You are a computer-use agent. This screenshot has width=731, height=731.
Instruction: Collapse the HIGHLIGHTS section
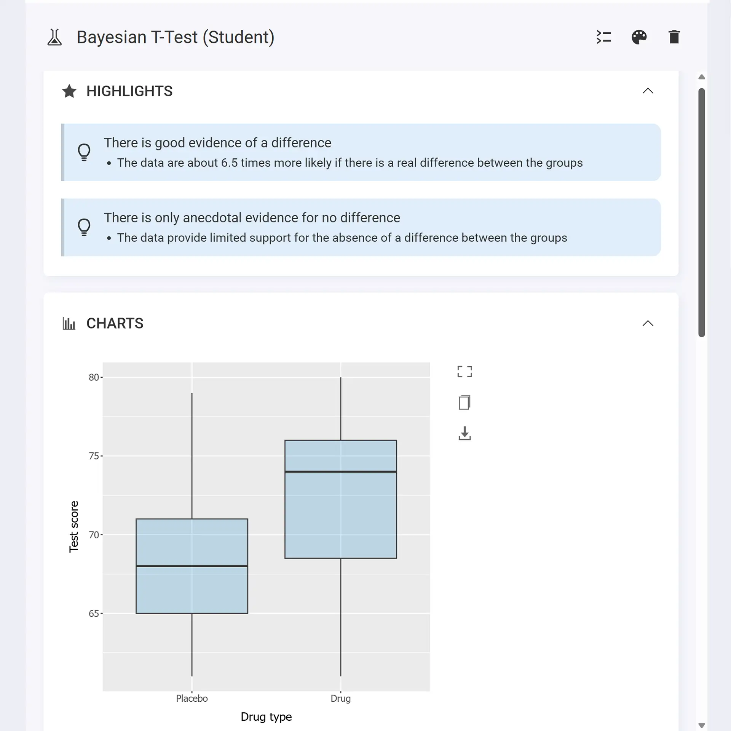648,91
